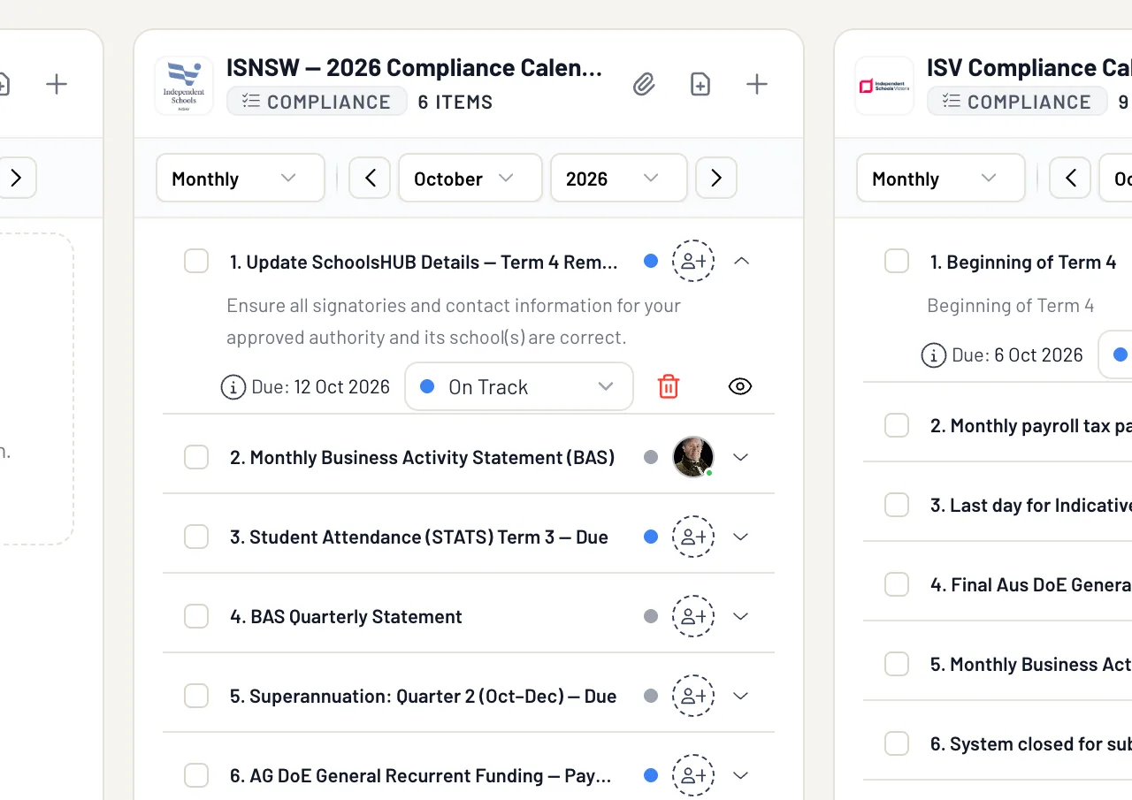Click assignee avatar on Monthly Business Activity Statement
This screenshot has width=1132, height=800.
pos(693,457)
